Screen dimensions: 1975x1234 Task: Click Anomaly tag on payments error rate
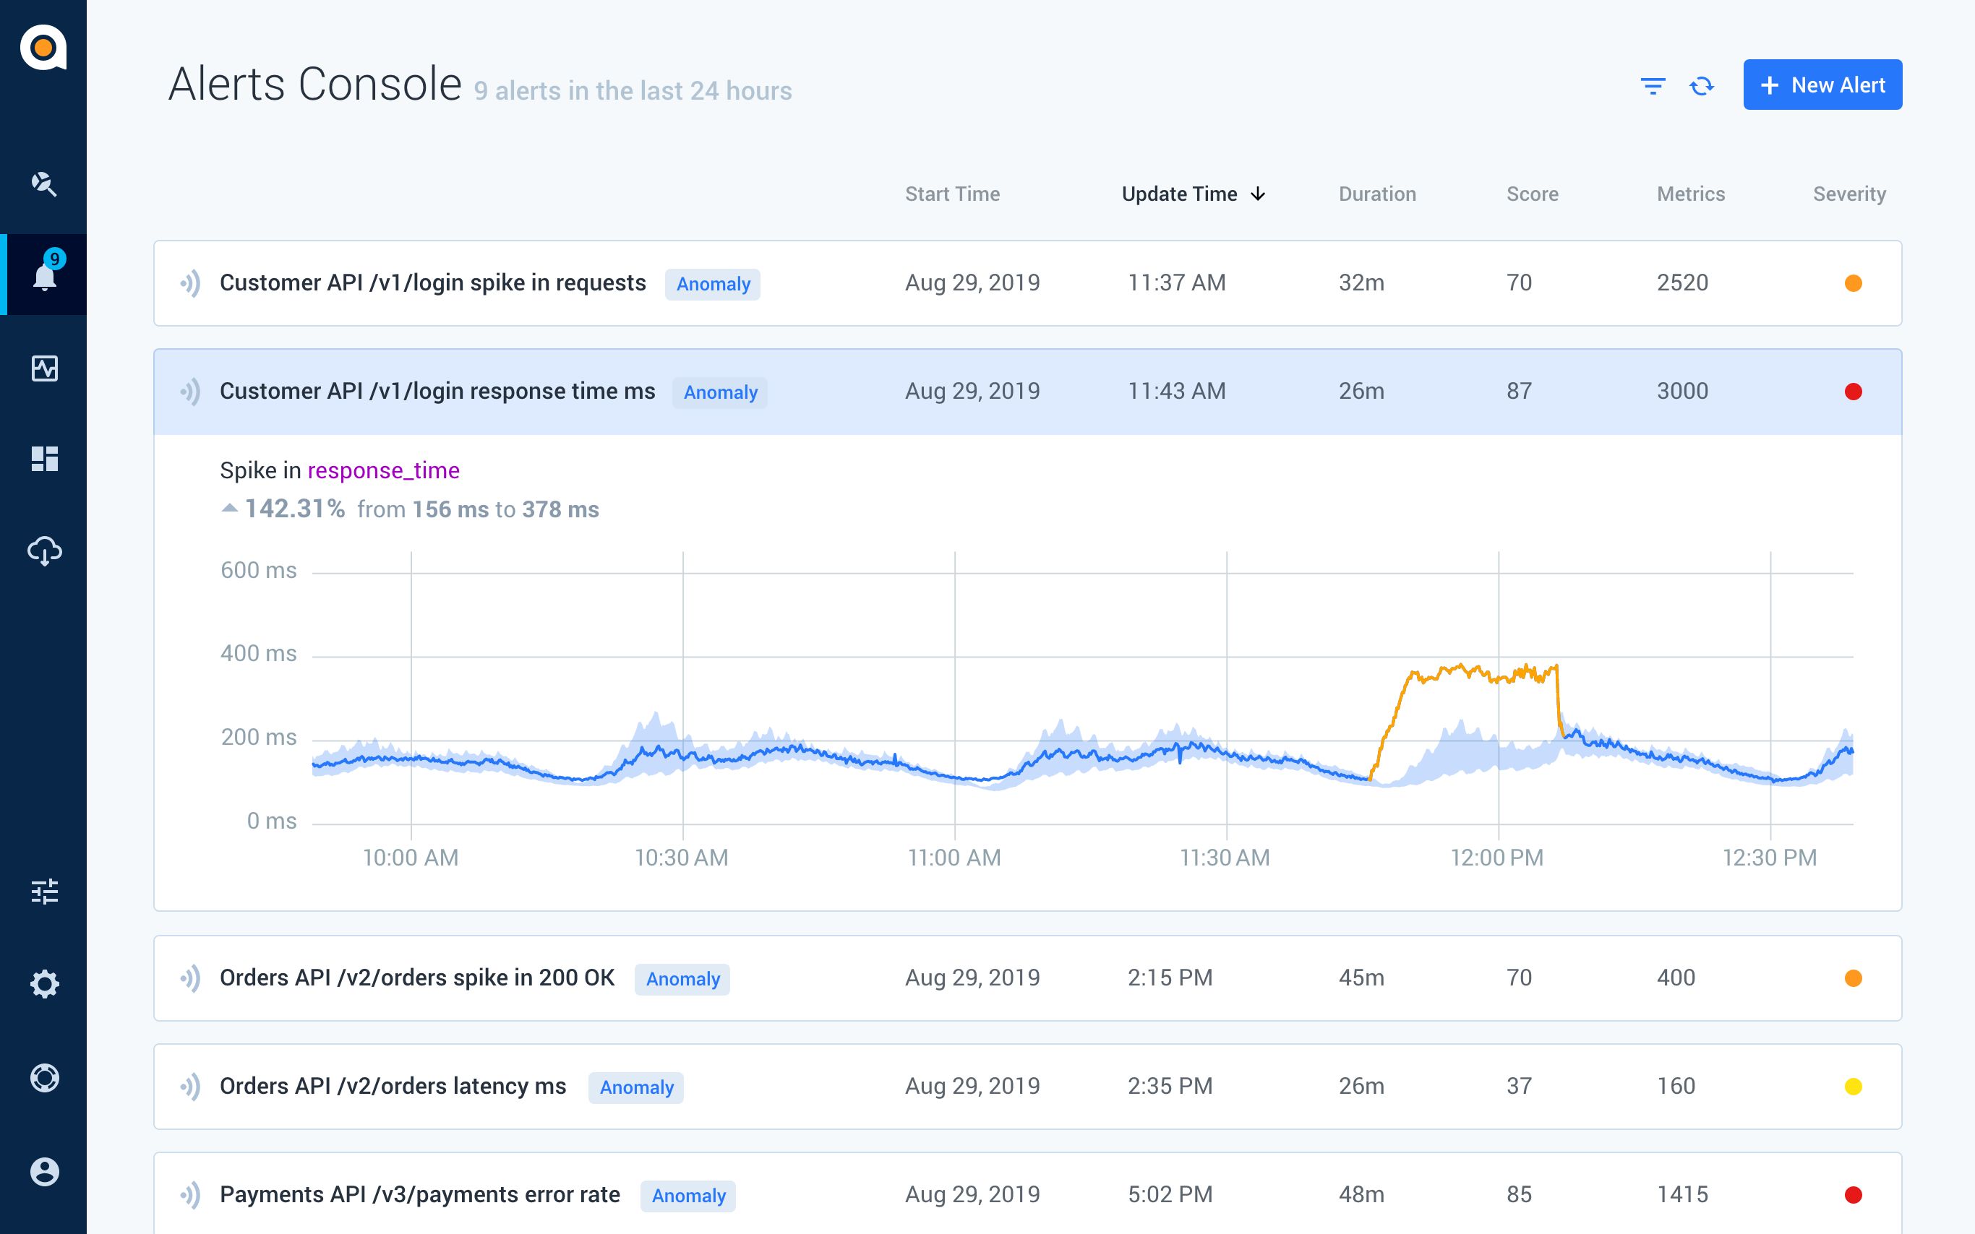687,1196
